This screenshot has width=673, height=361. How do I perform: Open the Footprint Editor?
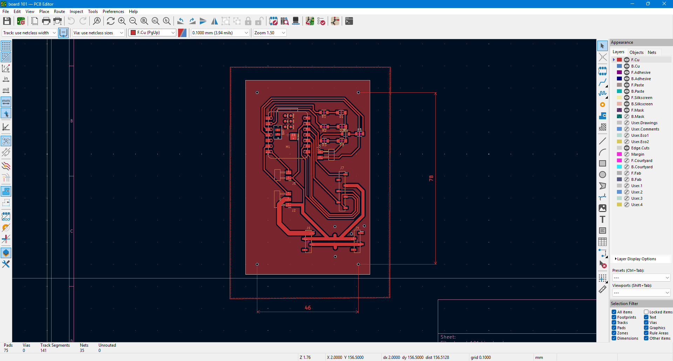pyautogui.click(x=273, y=21)
